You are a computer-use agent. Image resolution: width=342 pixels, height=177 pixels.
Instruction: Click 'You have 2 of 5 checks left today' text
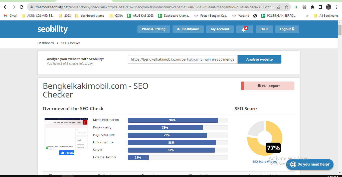click(70, 64)
